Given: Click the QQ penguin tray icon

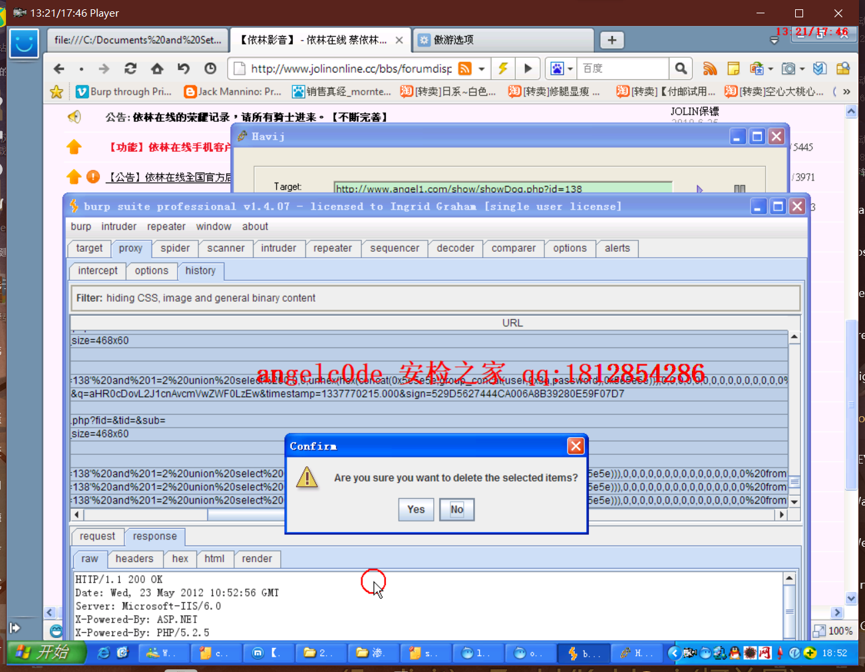Looking at the screenshot, I should point(735,653).
